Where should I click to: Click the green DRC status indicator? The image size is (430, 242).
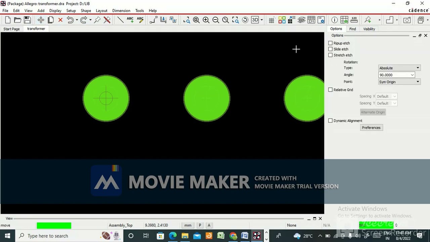pos(376,225)
